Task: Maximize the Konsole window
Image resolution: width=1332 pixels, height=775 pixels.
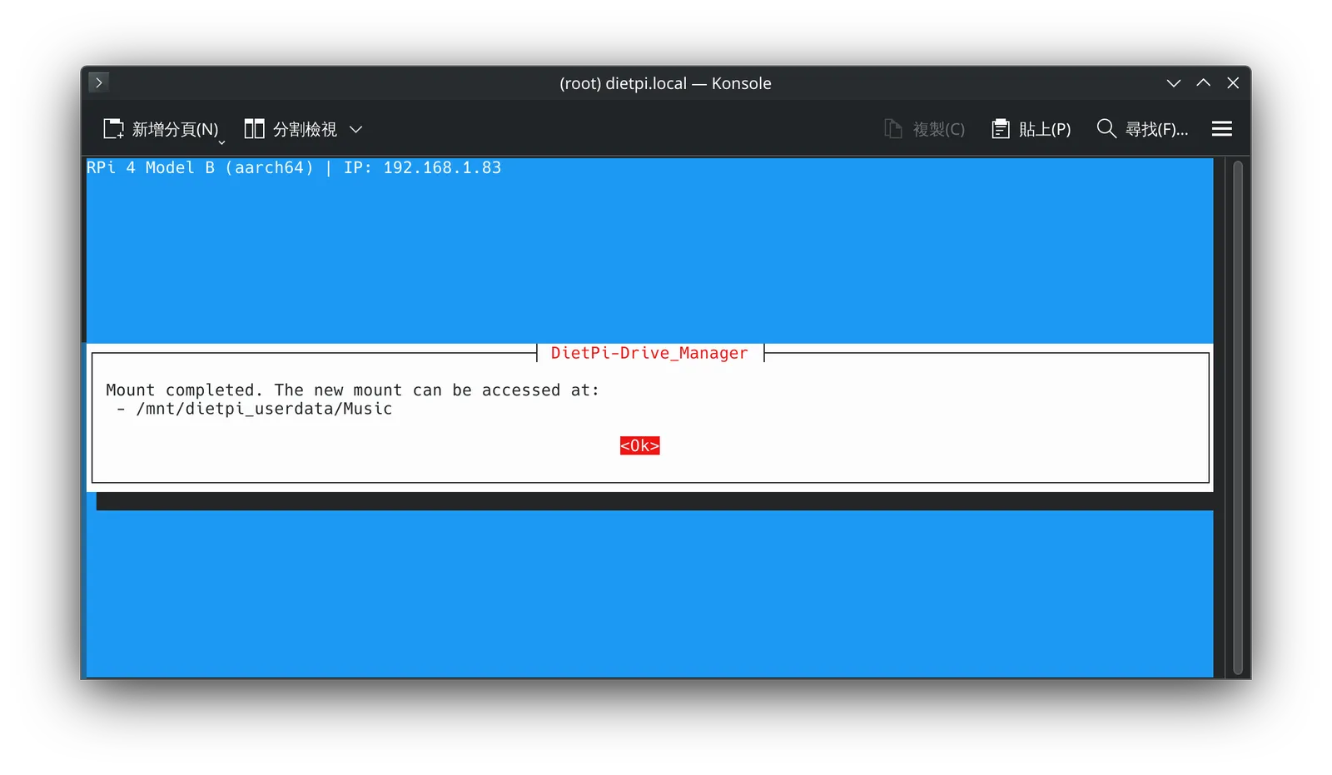Action: (1203, 83)
